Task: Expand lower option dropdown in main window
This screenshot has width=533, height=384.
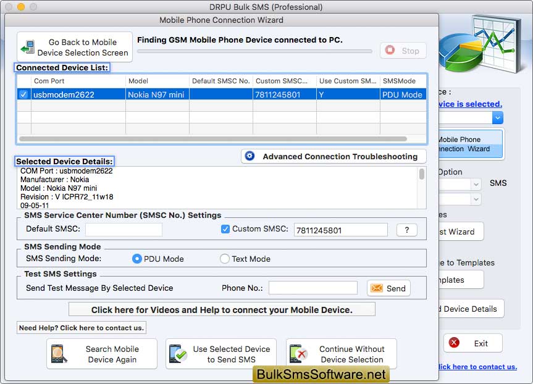Action: click(476, 199)
